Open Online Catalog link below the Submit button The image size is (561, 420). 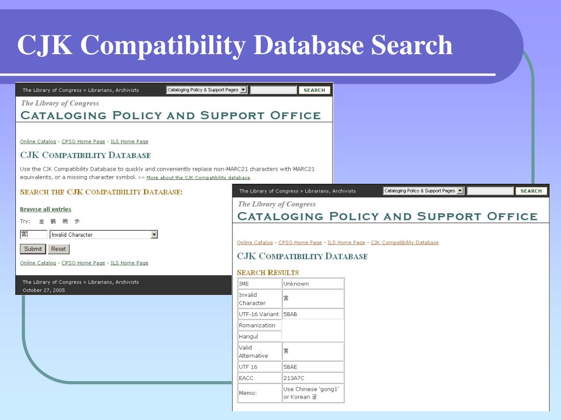pyautogui.click(x=38, y=263)
